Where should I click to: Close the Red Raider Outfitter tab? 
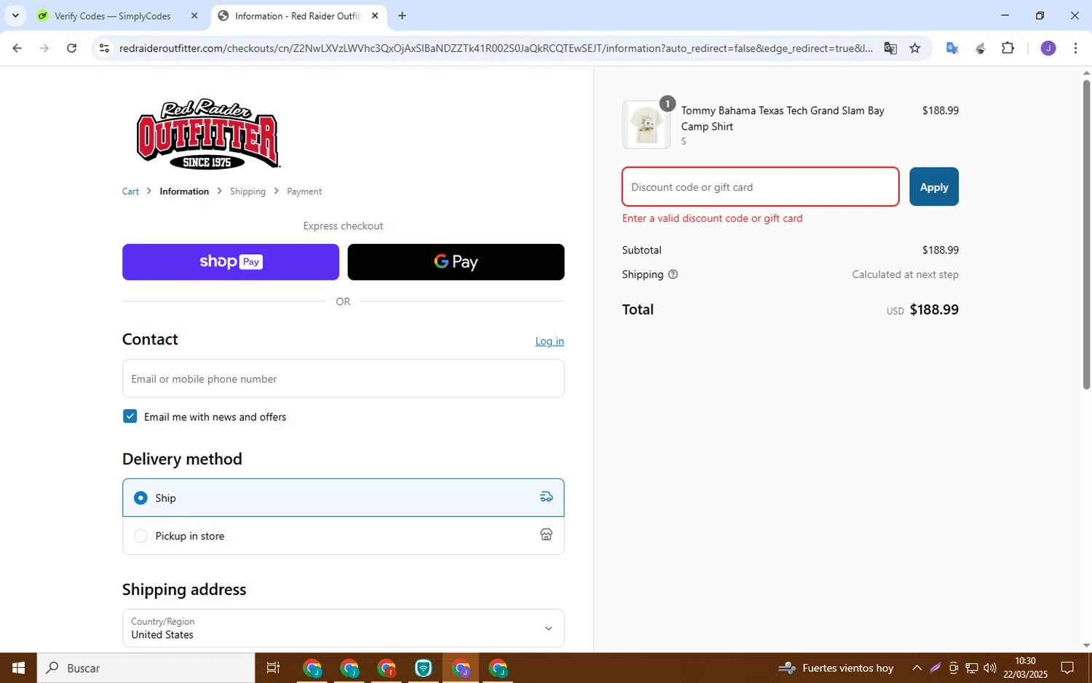pyautogui.click(x=375, y=15)
